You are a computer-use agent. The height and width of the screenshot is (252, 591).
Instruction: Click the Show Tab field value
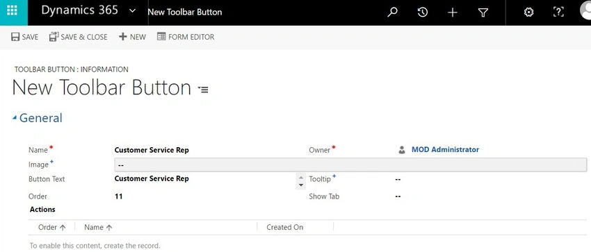(398, 196)
